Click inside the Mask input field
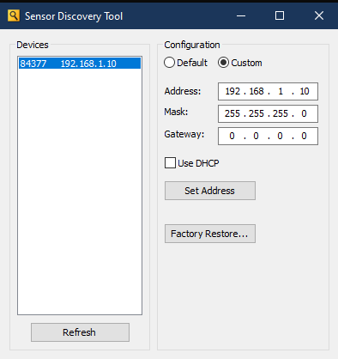The width and height of the screenshot is (338, 359). tap(268, 113)
